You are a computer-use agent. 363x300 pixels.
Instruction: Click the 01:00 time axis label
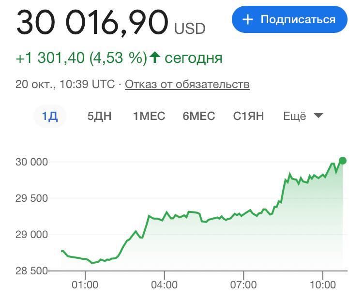85,285
